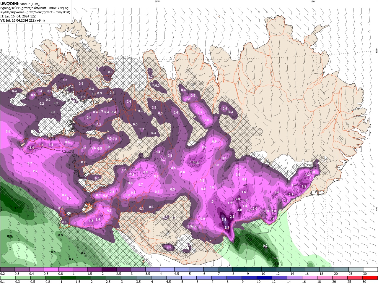The height and width of the screenshot is (284, 378).
Task: Click the 2.4 snowfall value on the west coast
Action: [x=32, y=148]
